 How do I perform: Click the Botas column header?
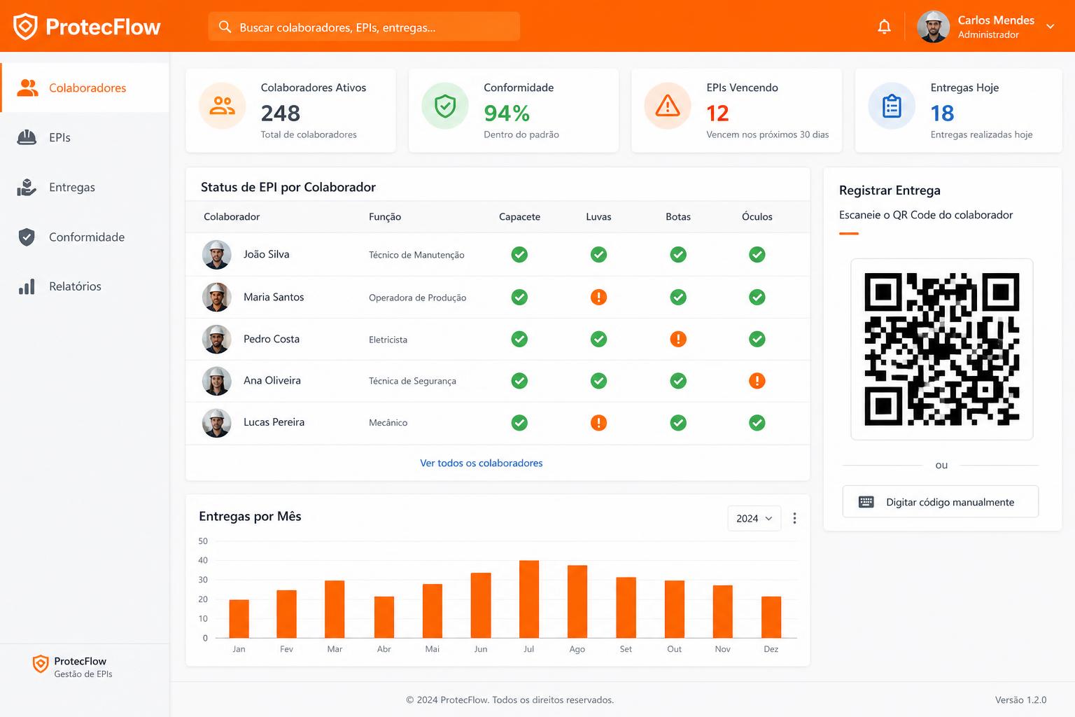[678, 217]
